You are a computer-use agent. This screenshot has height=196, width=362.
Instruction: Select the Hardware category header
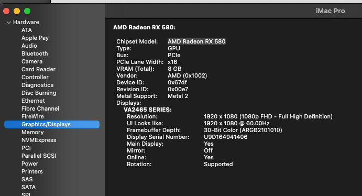click(x=26, y=22)
